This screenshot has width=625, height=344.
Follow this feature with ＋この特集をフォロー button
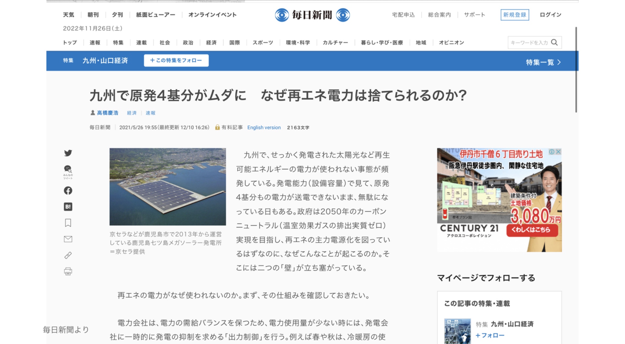(x=176, y=60)
